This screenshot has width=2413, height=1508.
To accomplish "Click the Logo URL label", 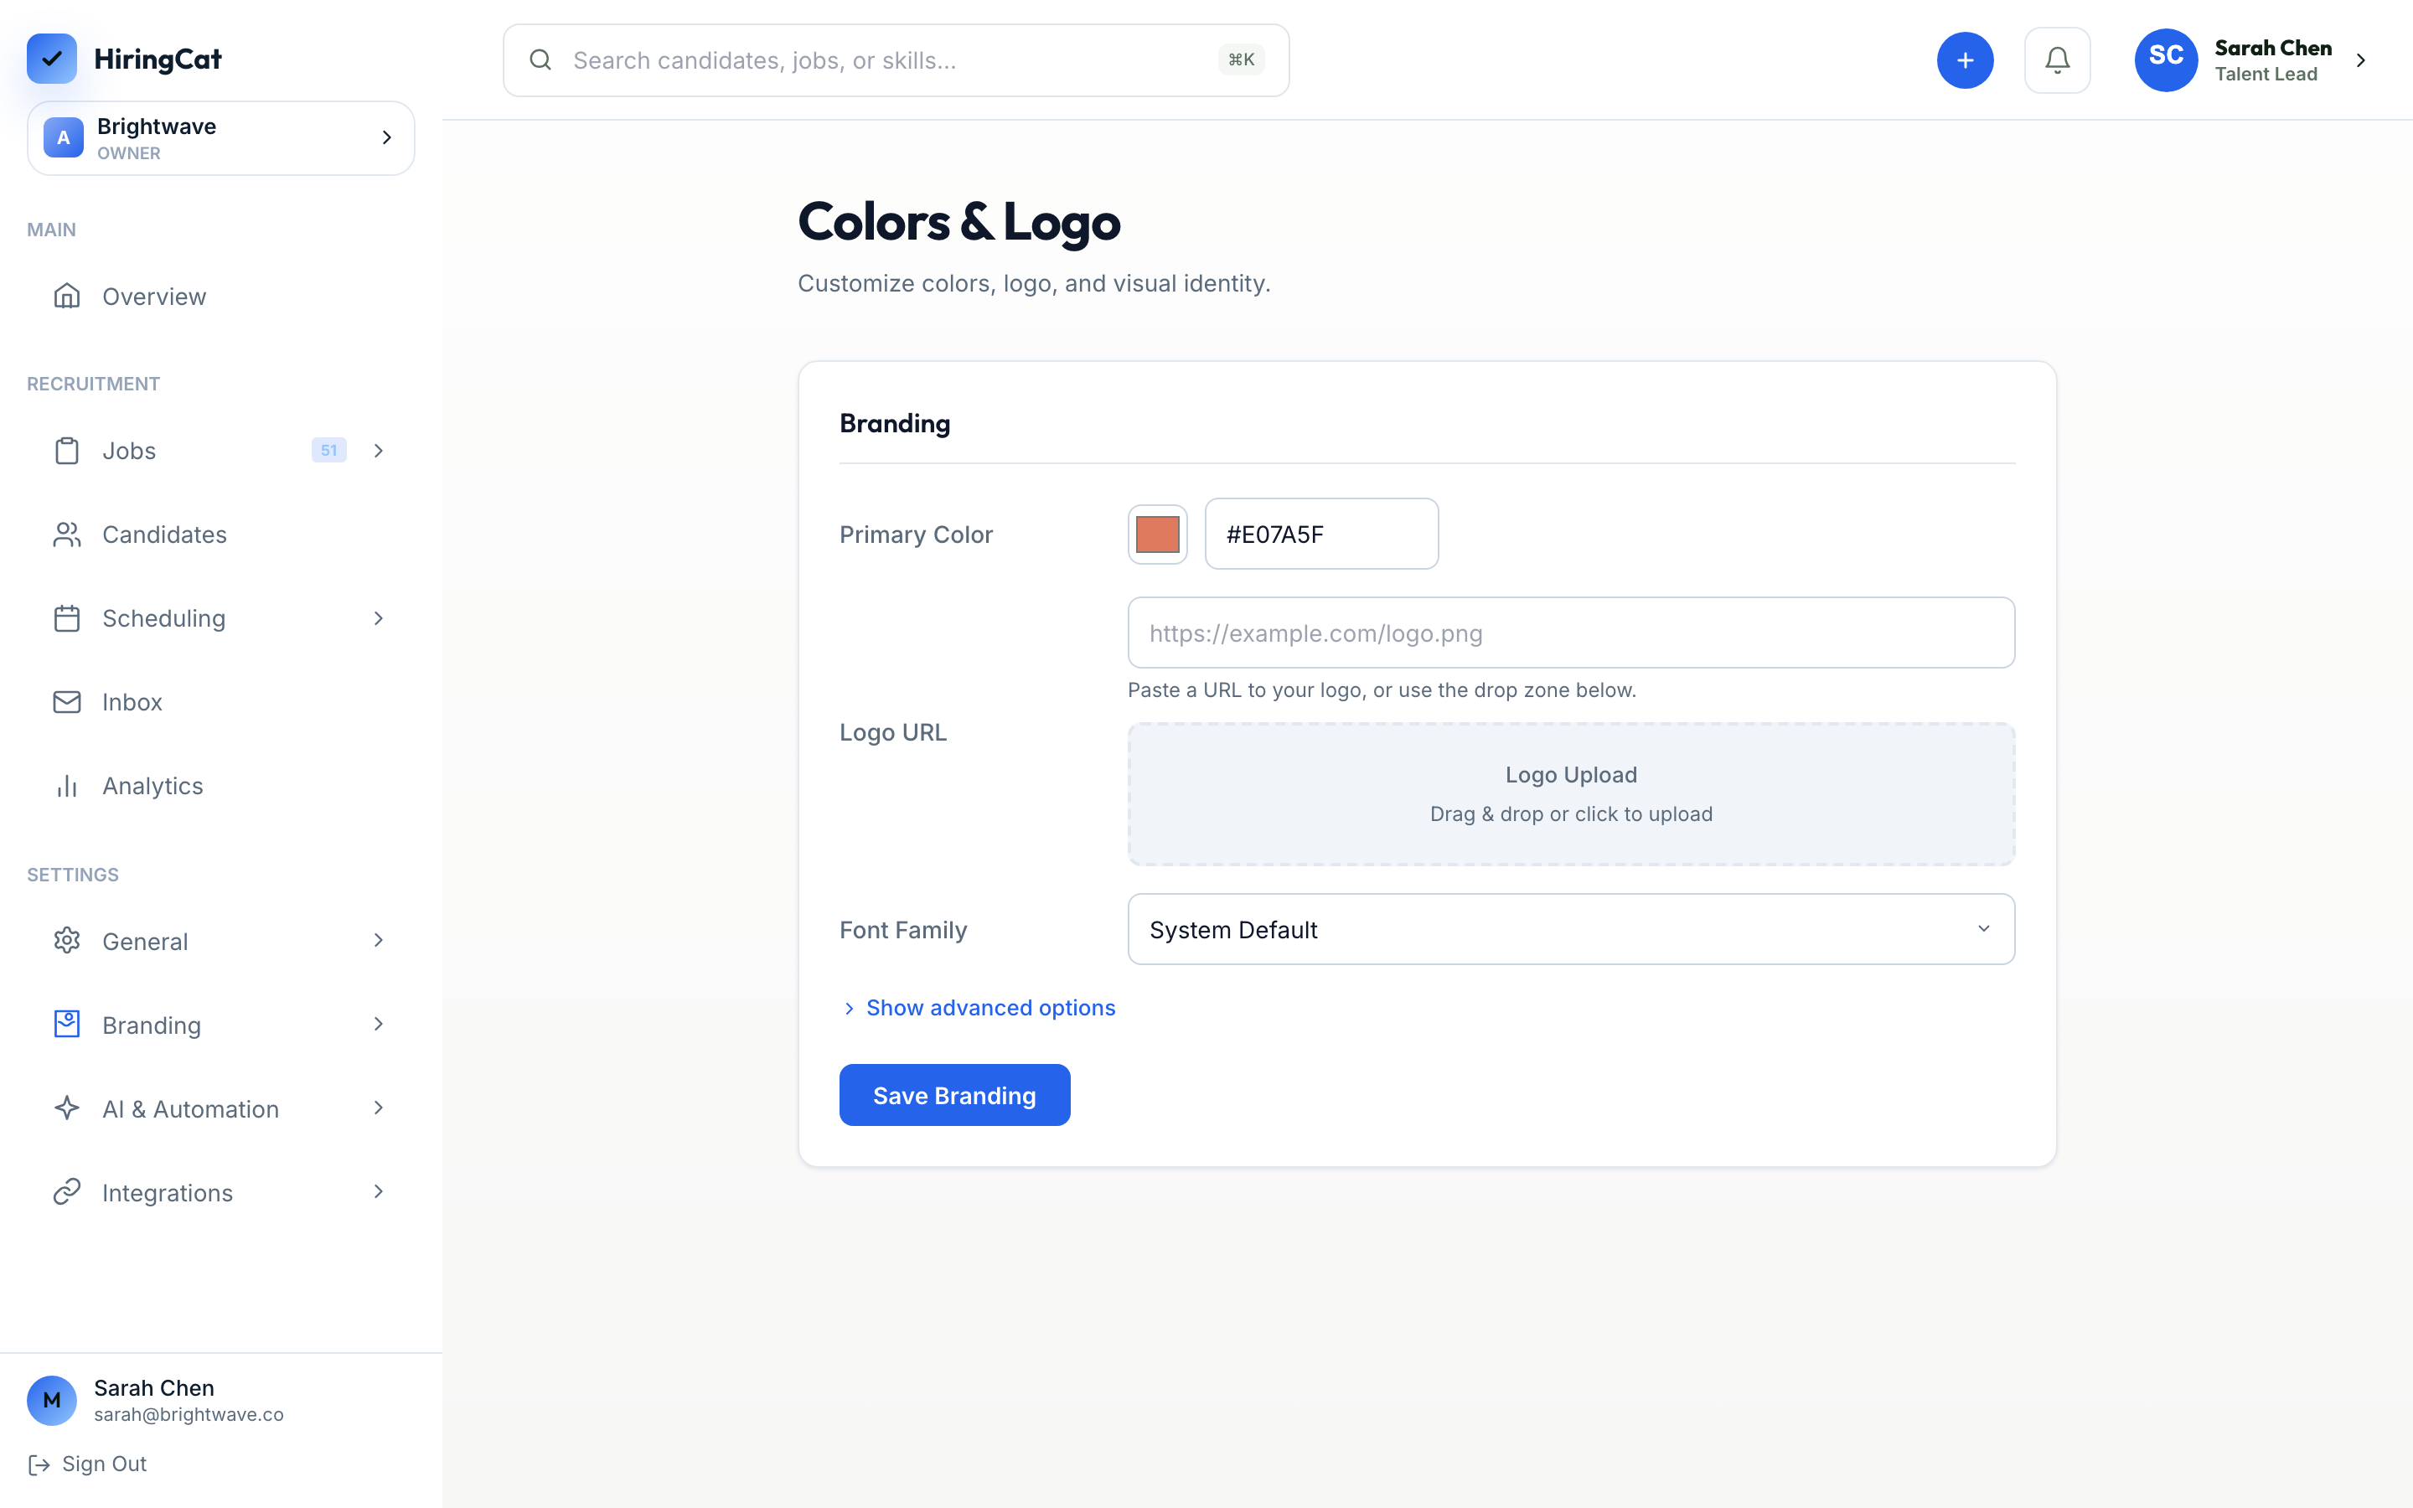I will [x=892, y=732].
